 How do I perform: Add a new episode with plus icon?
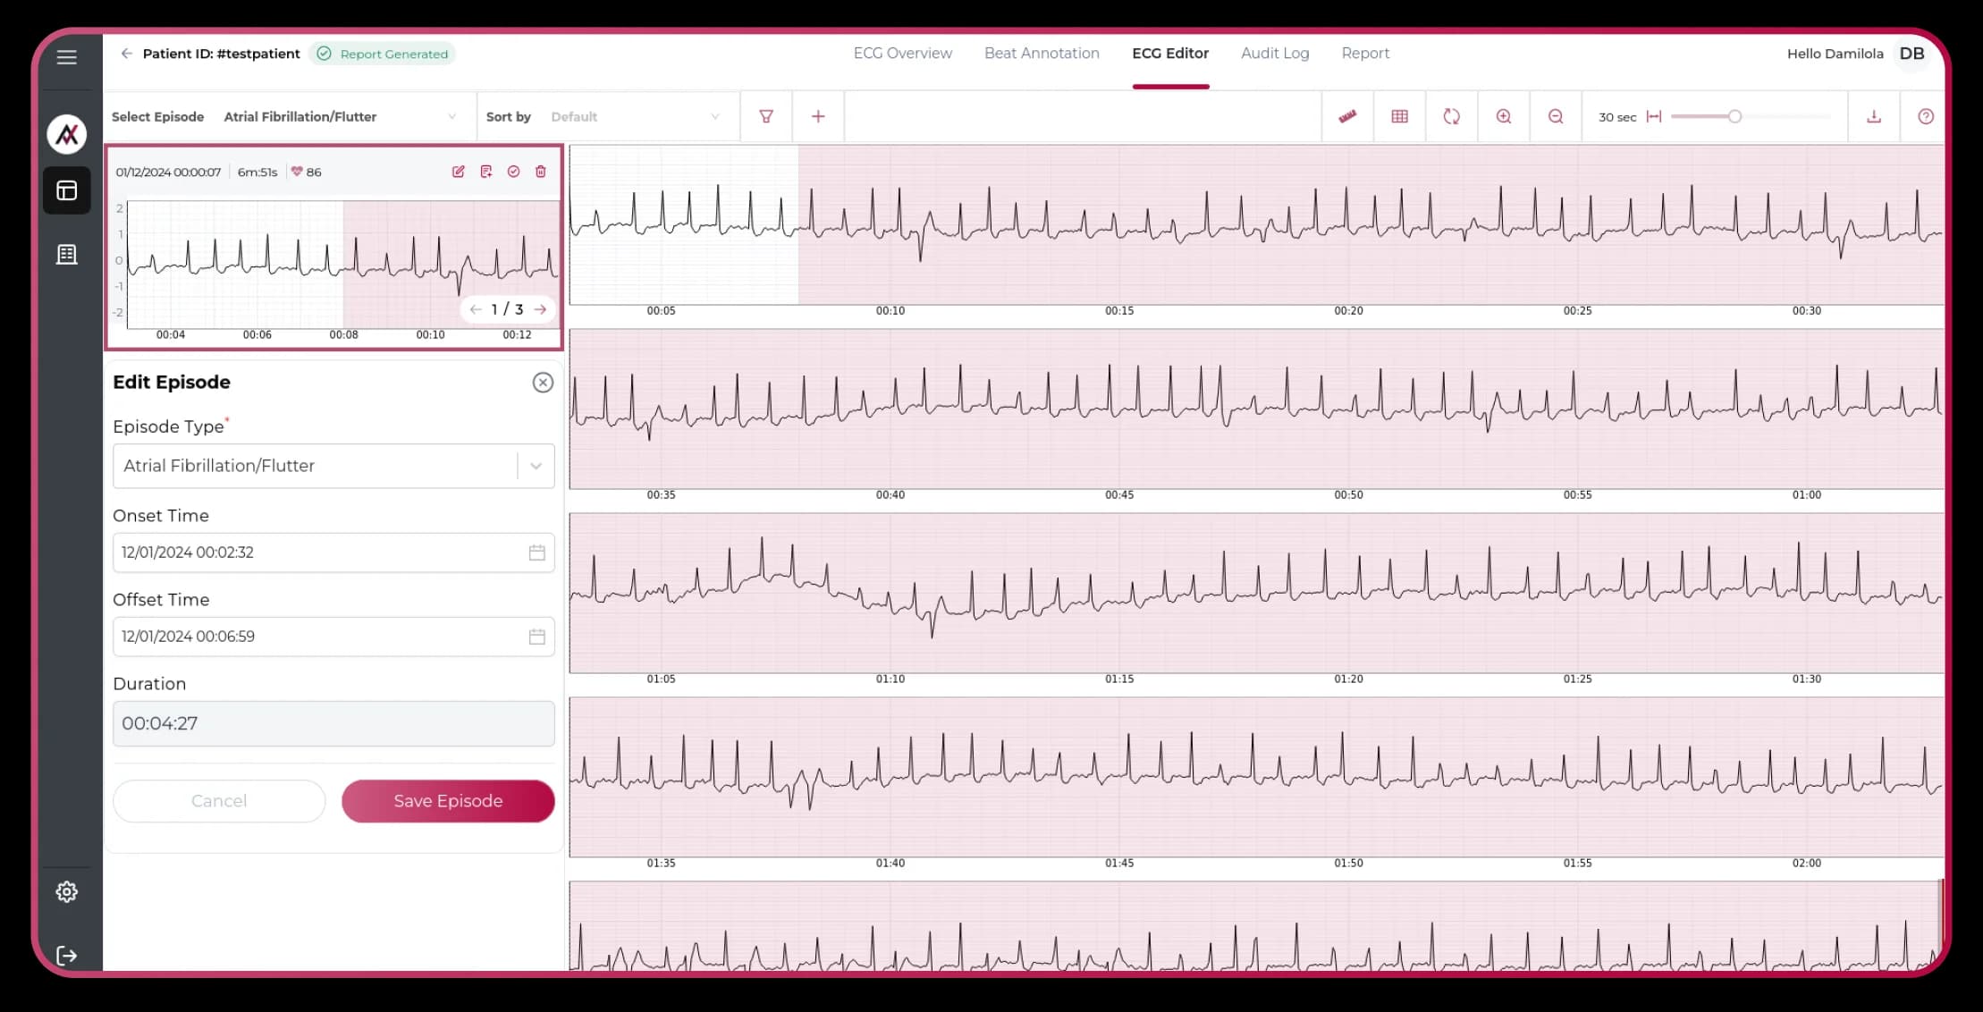pos(818,116)
